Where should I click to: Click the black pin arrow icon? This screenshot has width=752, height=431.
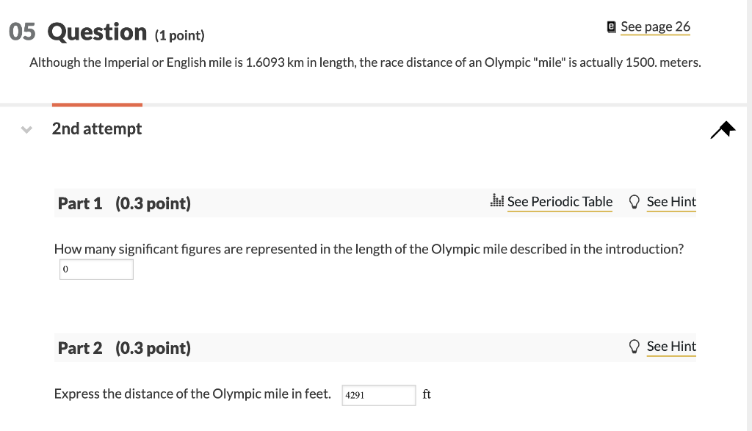723,130
